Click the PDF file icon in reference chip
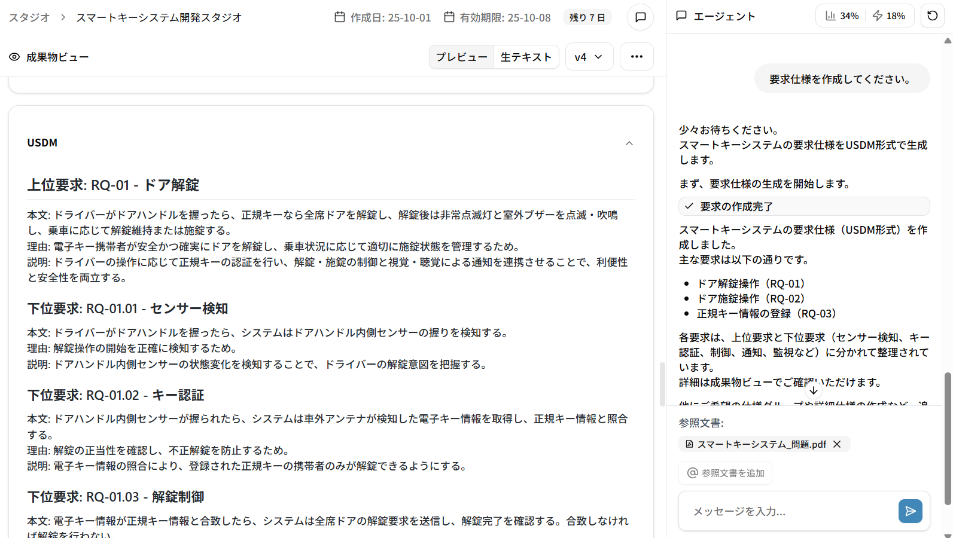The width and height of the screenshot is (953, 538). [689, 444]
